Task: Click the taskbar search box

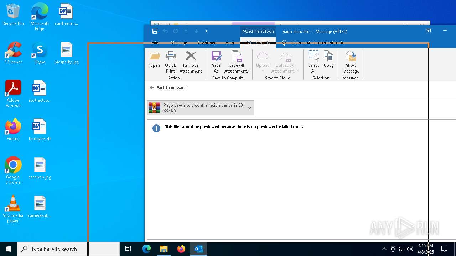Action: (68, 249)
